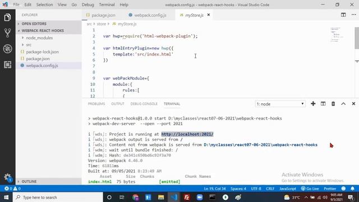Open editor more actions ellipsis
359x202 pixels.
(x=354, y=15)
